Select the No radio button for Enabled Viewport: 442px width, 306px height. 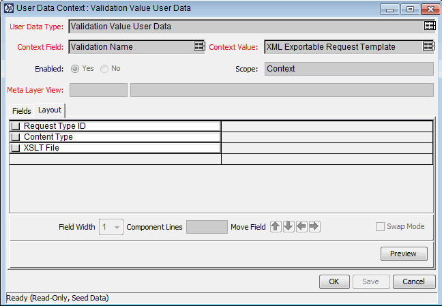104,69
